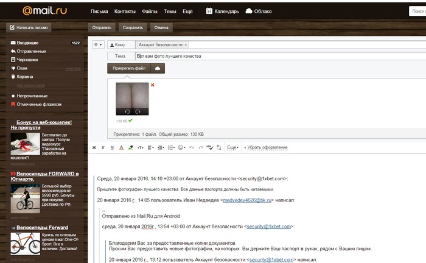The height and width of the screenshot is (263, 426).
Task: Open the text color picker
Action: click(121, 147)
